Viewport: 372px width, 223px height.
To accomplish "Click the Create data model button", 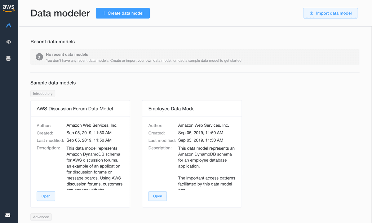I will (122, 13).
